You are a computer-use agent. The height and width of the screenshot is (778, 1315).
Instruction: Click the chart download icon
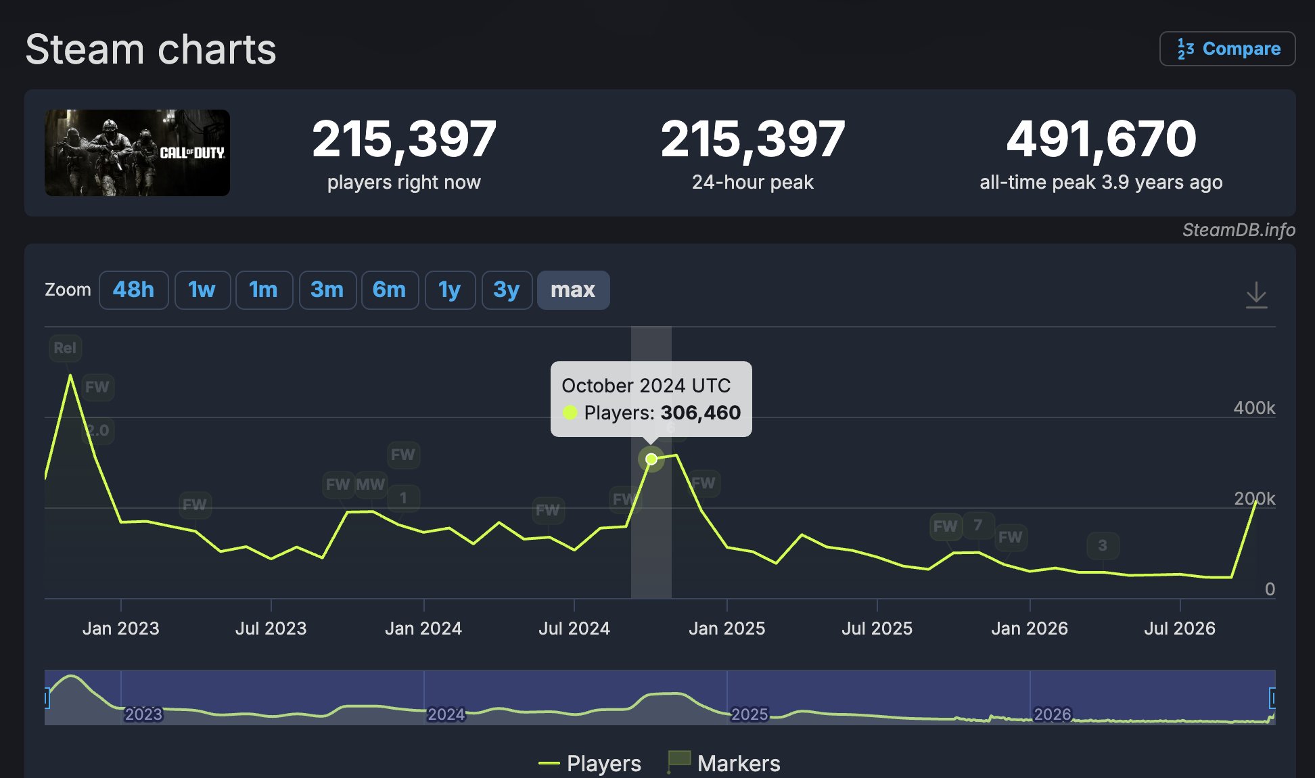(1256, 295)
